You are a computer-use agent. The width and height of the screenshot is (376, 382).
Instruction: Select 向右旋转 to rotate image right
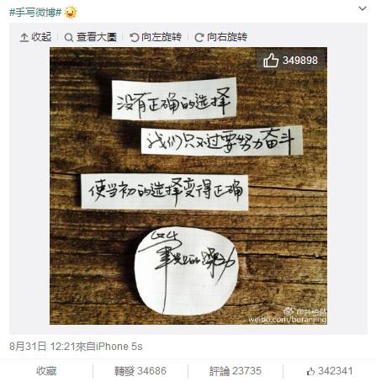coord(221,37)
